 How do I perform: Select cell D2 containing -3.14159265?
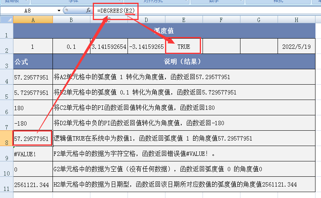click(x=146, y=46)
